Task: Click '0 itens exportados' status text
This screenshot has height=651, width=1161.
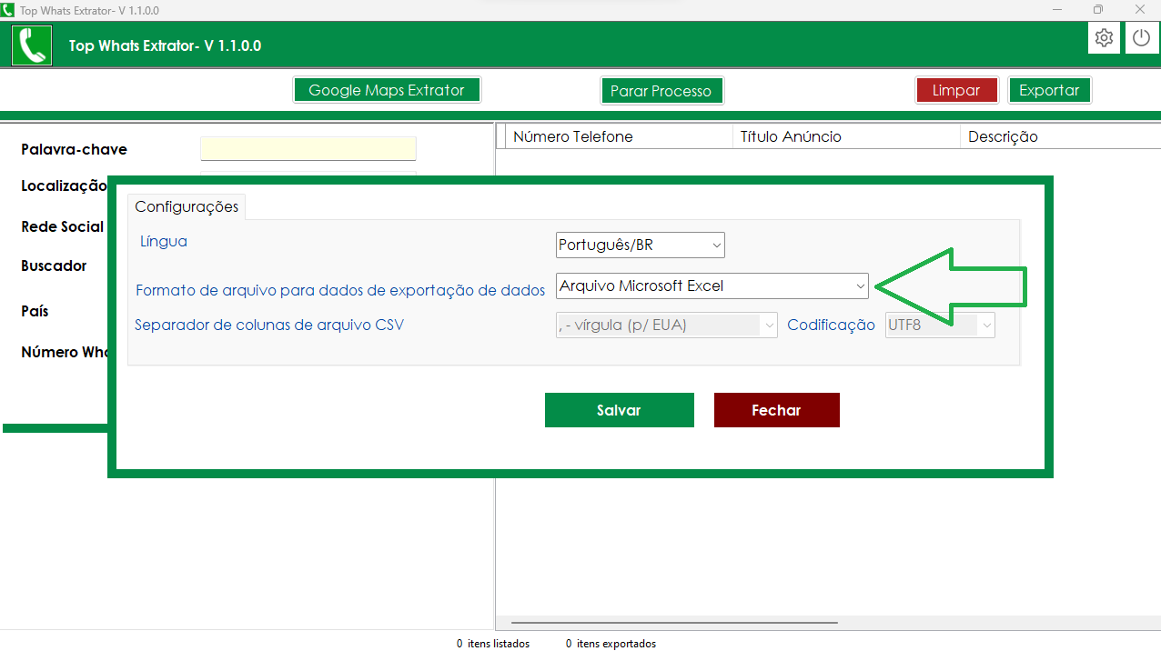Action: 611,644
